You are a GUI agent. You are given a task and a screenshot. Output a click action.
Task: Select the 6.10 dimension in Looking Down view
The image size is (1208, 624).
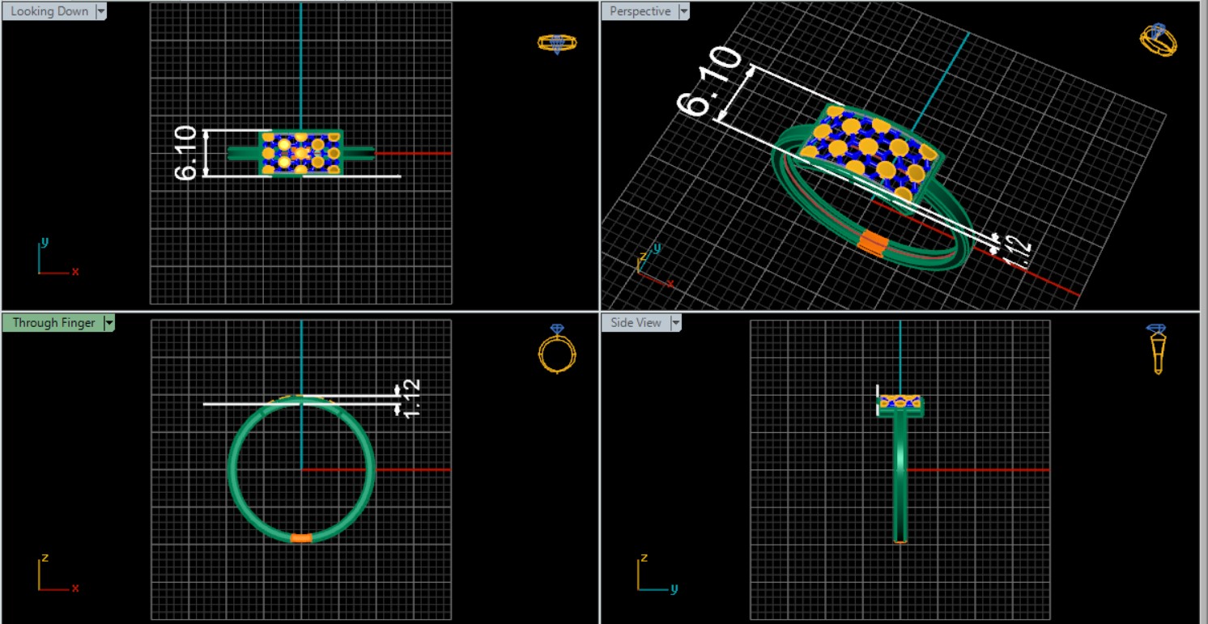click(185, 153)
